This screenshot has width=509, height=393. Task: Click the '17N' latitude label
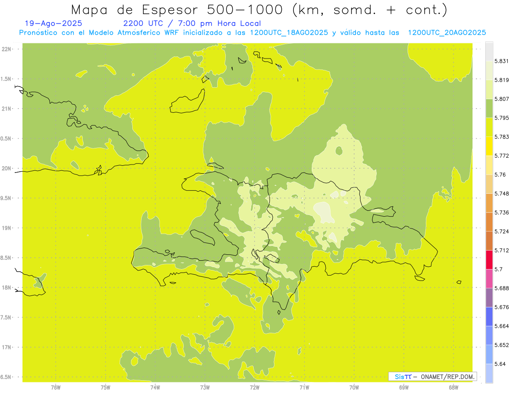[7, 347]
